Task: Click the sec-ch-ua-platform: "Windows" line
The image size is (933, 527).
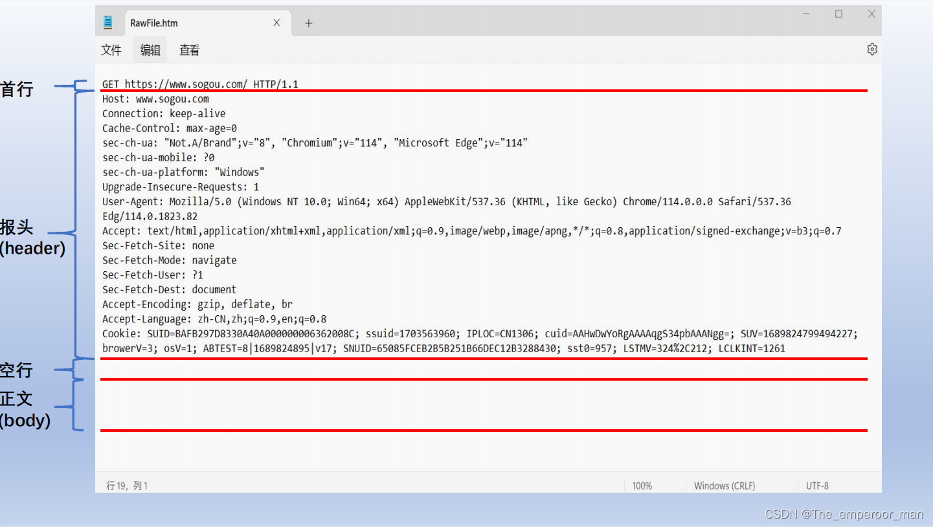Action: pos(183,172)
